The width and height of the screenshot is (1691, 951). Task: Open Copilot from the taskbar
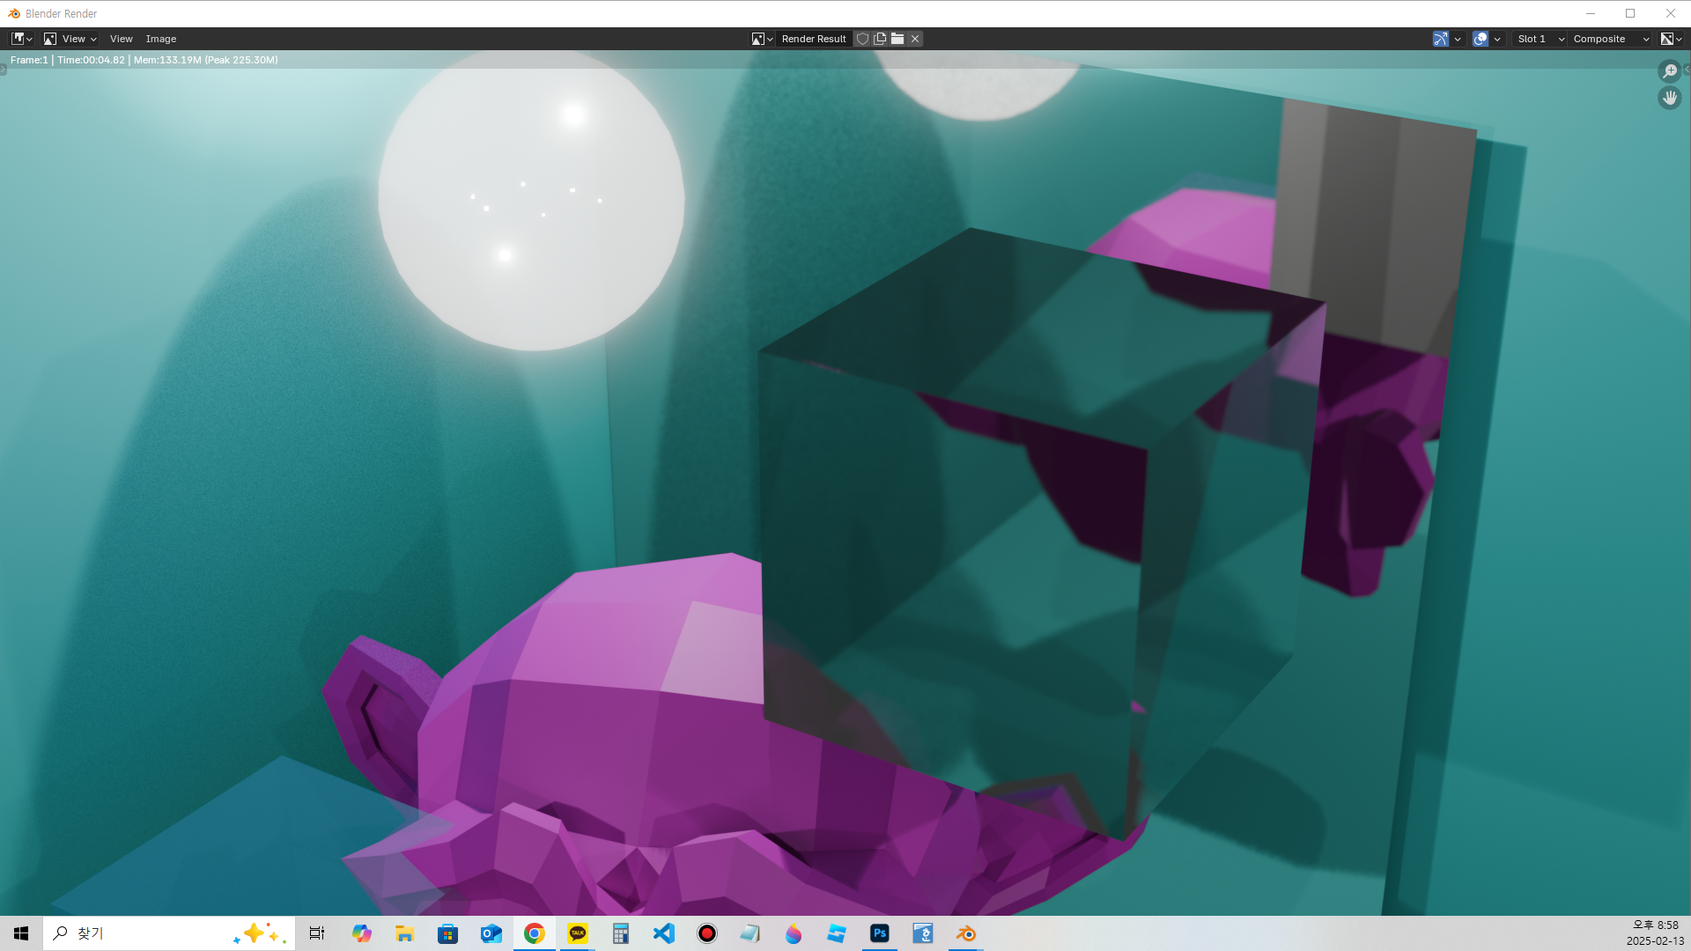361,933
